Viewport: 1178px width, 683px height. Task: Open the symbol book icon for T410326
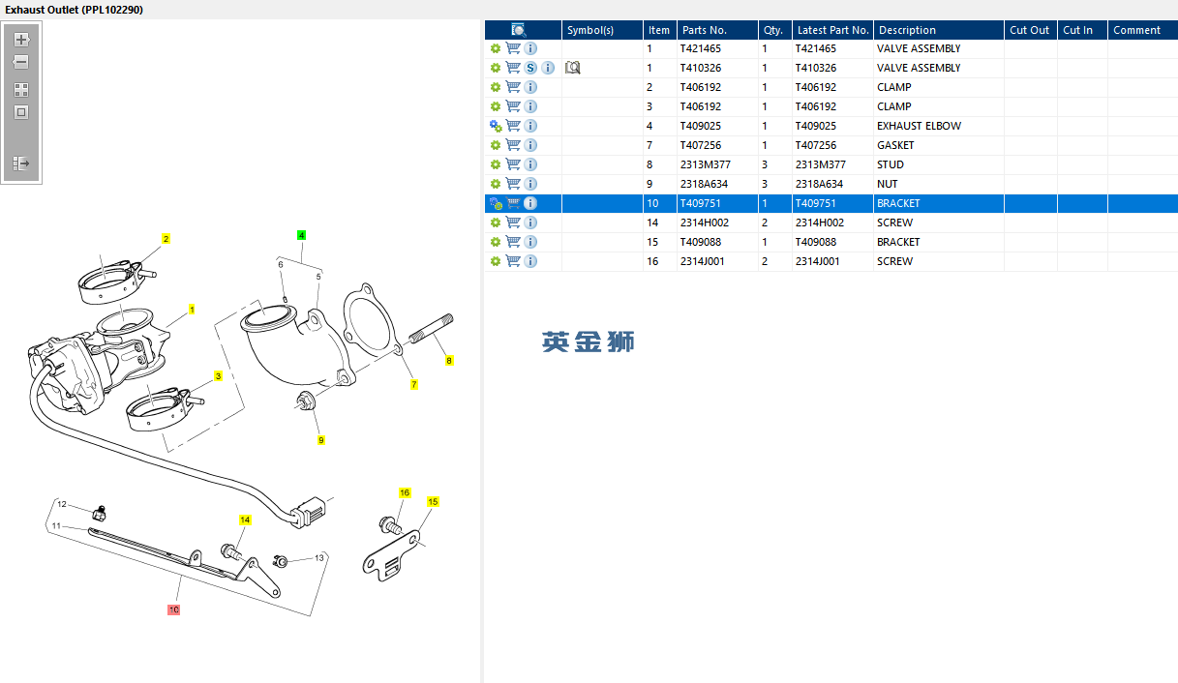click(x=572, y=68)
